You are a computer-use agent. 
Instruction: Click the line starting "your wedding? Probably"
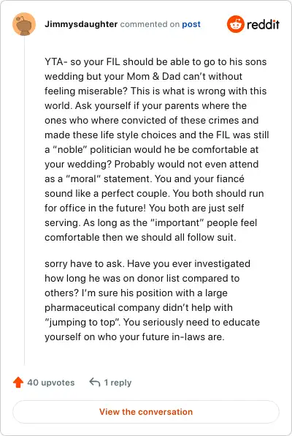click(x=152, y=164)
